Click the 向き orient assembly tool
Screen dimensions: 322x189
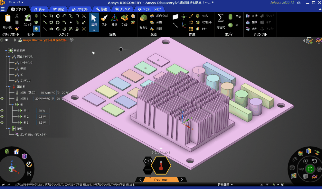[251, 29]
